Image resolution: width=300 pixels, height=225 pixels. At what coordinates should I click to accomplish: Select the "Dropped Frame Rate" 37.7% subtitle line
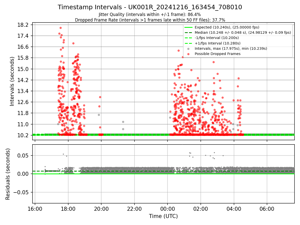click(150, 20)
